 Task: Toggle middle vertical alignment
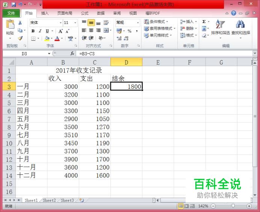point(91,23)
